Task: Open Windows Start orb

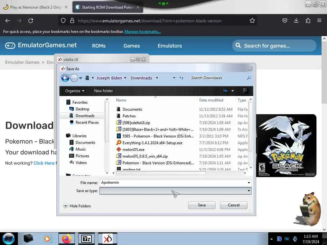Action: (x=8, y=239)
